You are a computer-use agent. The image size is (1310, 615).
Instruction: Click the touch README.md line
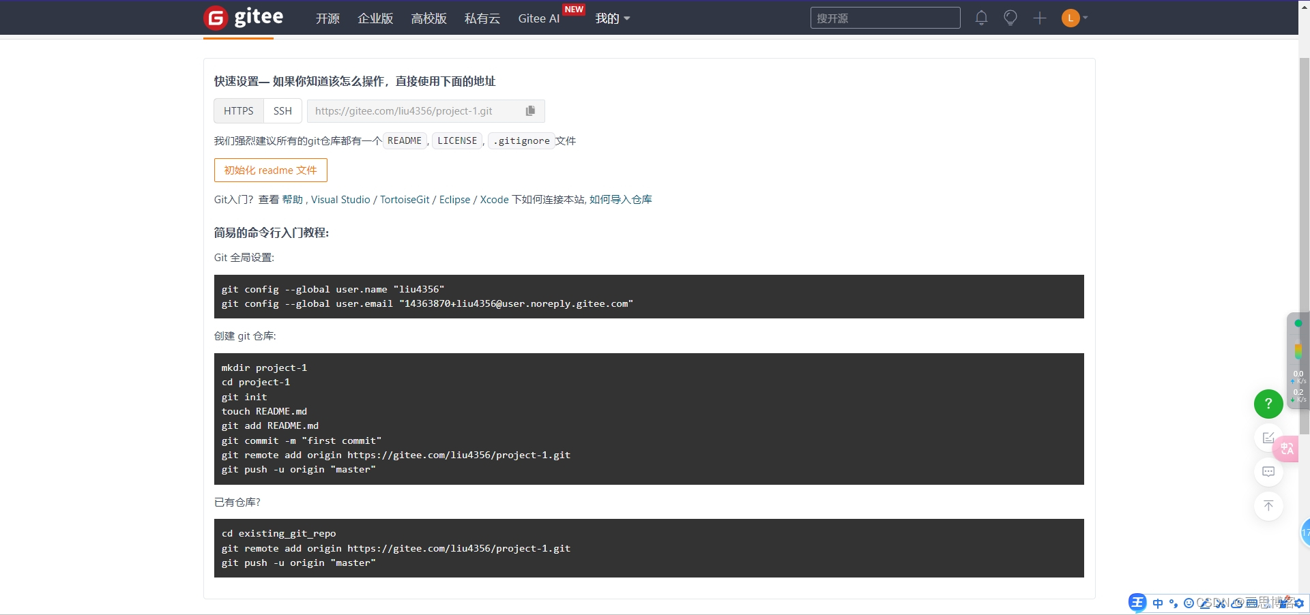[264, 411]
